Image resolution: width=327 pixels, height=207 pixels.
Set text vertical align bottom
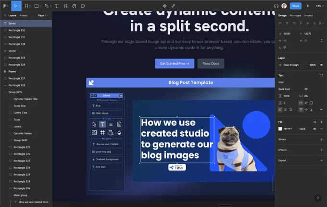(x=311, y=110)
